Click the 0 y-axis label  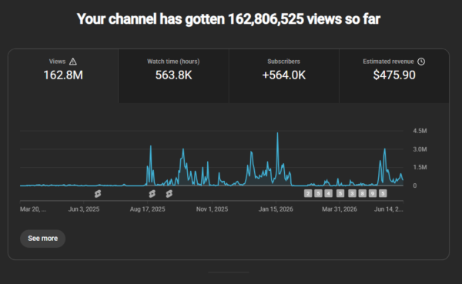point(415,185)
